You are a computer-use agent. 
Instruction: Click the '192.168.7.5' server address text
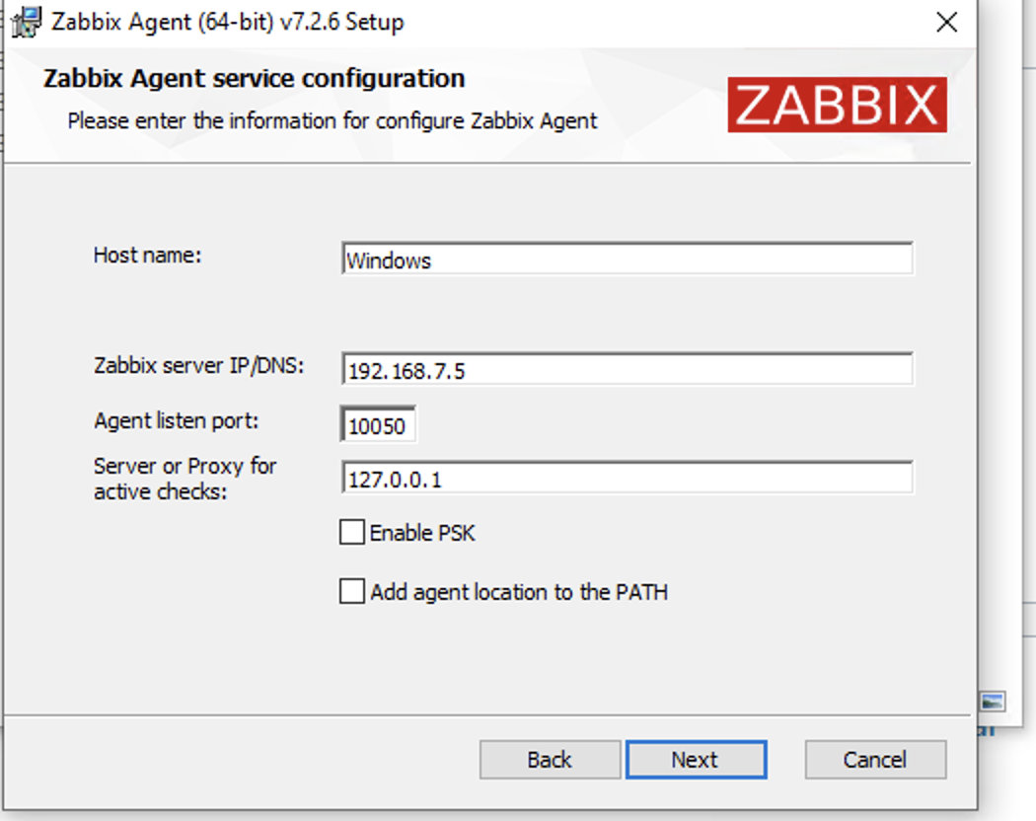point(394,370)
